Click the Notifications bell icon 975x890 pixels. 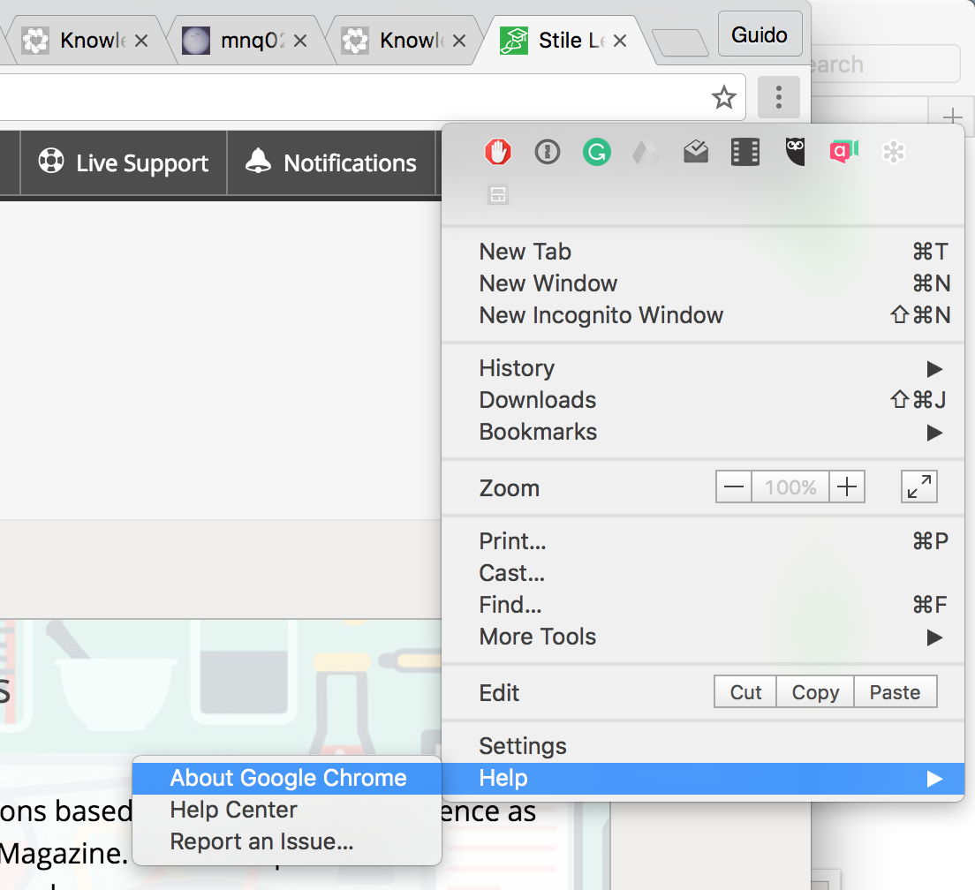[258, 161]
